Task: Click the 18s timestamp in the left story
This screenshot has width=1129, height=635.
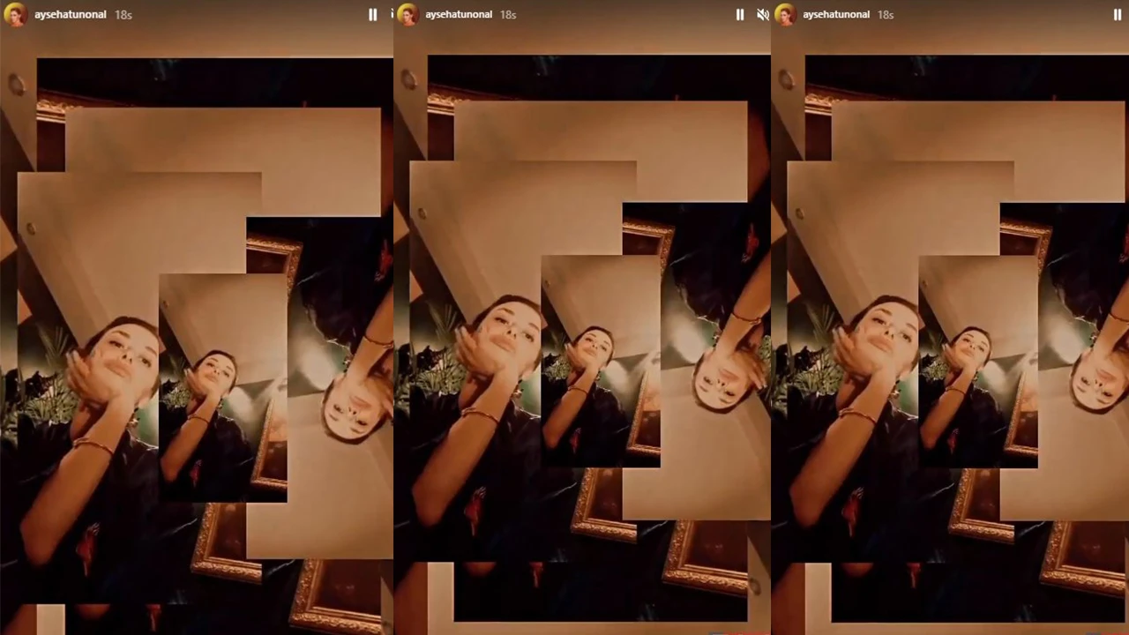Action: point(123,15)
